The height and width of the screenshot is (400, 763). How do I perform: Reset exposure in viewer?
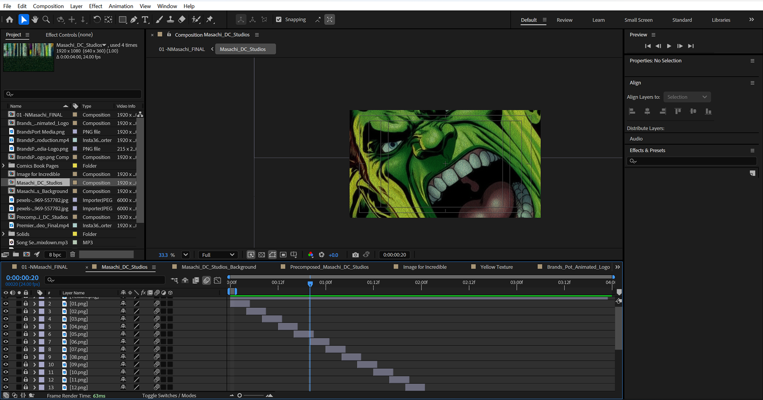(x=321, y=255)
